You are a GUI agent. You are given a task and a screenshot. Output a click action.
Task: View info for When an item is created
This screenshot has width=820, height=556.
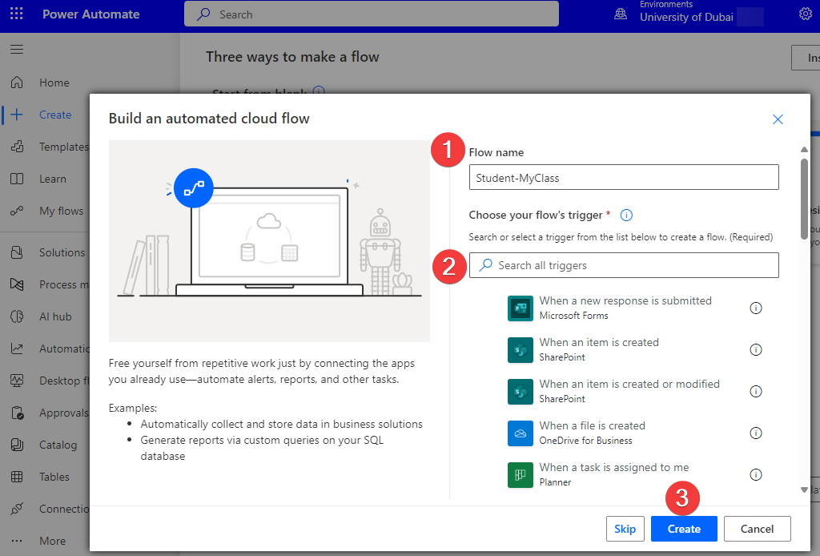(x=756, y=349)
